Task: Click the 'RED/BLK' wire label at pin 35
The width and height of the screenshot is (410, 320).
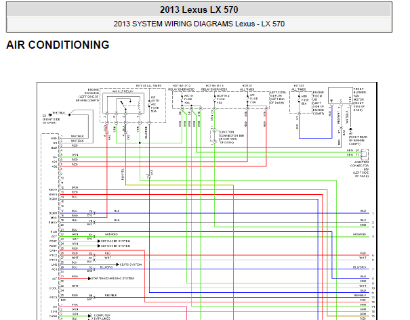Action: click(111, 295)
